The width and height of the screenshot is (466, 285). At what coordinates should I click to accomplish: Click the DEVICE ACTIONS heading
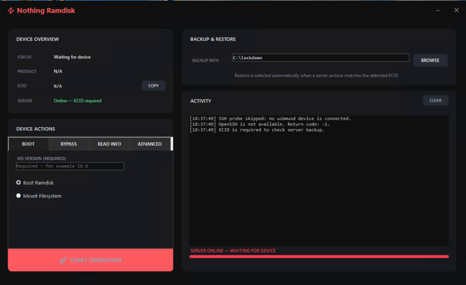click(36, 129)
